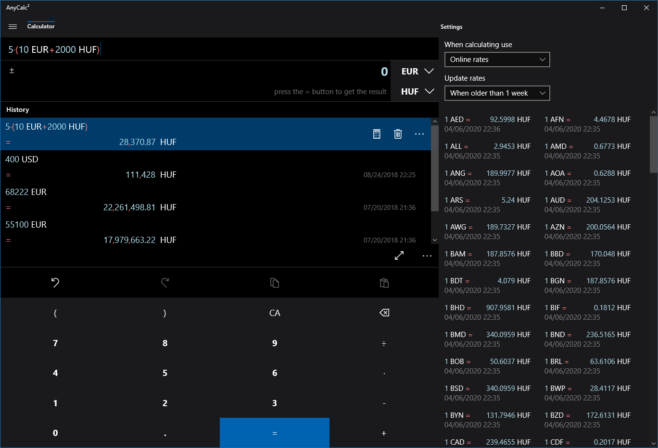Click the calculator icon on selected history row
This screenshot has width=658, height=448.
[x=377, y=134]
